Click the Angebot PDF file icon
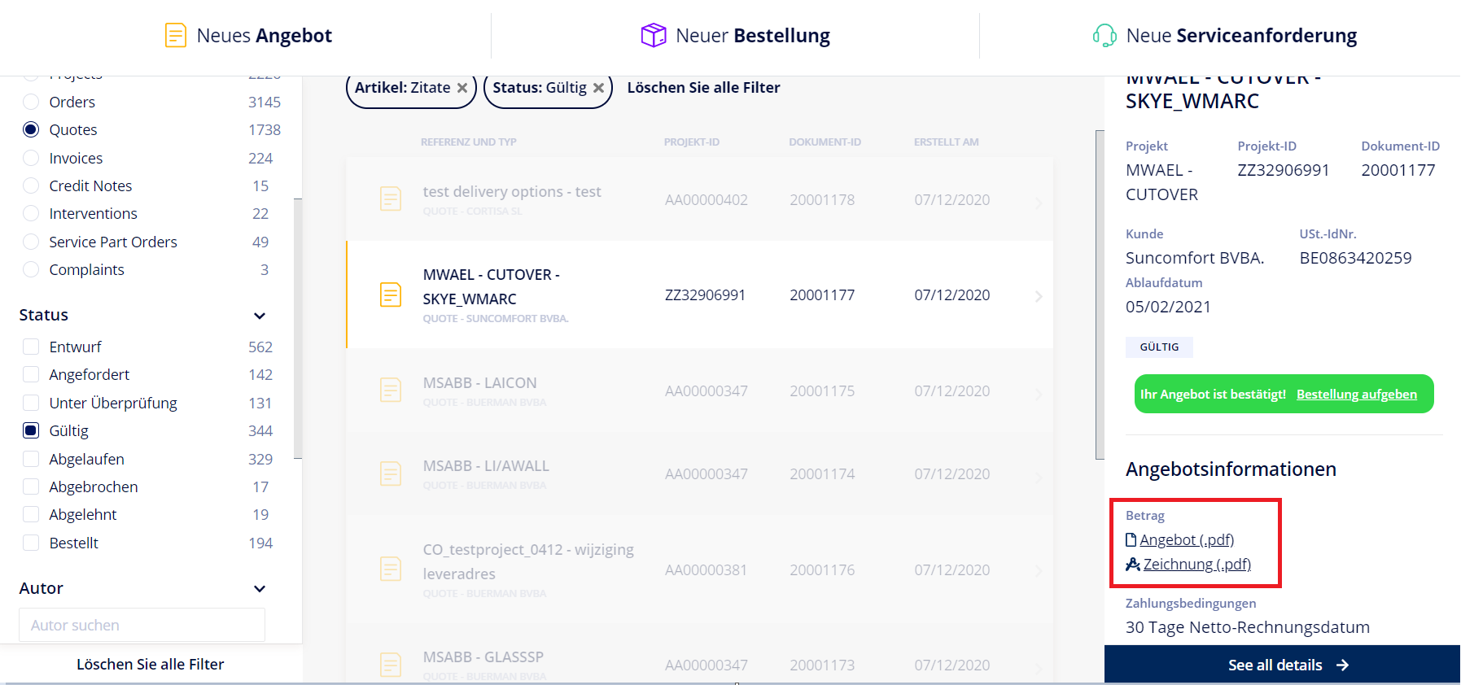This screenshot has height=685, width=1461. pos(1131,539)
